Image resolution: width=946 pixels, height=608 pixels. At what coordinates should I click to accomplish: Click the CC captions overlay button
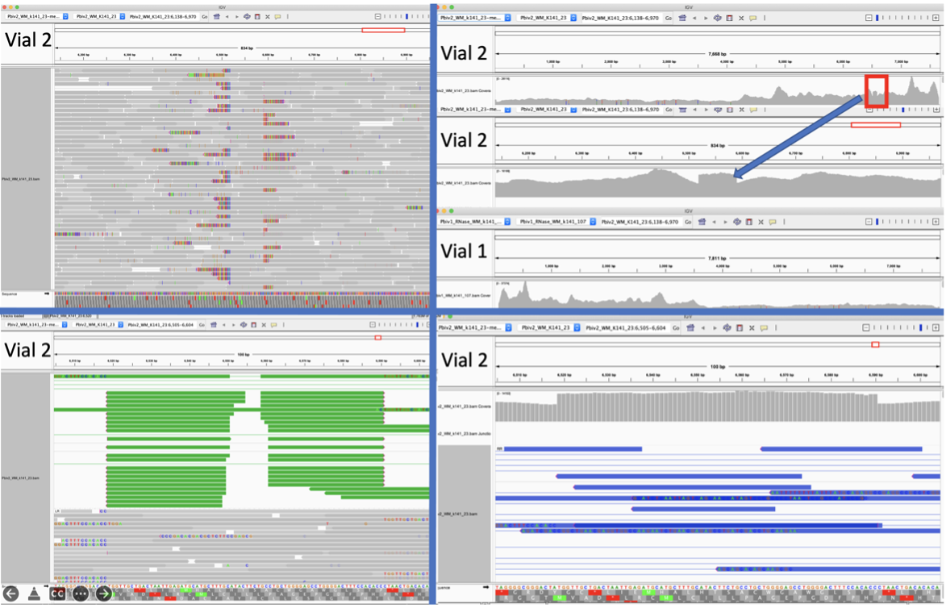click(x=57, y=594)
